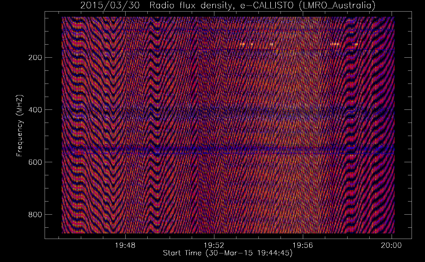425x262 pixels.
Task: Click the 'Start Time (30-Mar-15 19:44:45)' label
Action: pyautogui.click(x=228, y=253)
